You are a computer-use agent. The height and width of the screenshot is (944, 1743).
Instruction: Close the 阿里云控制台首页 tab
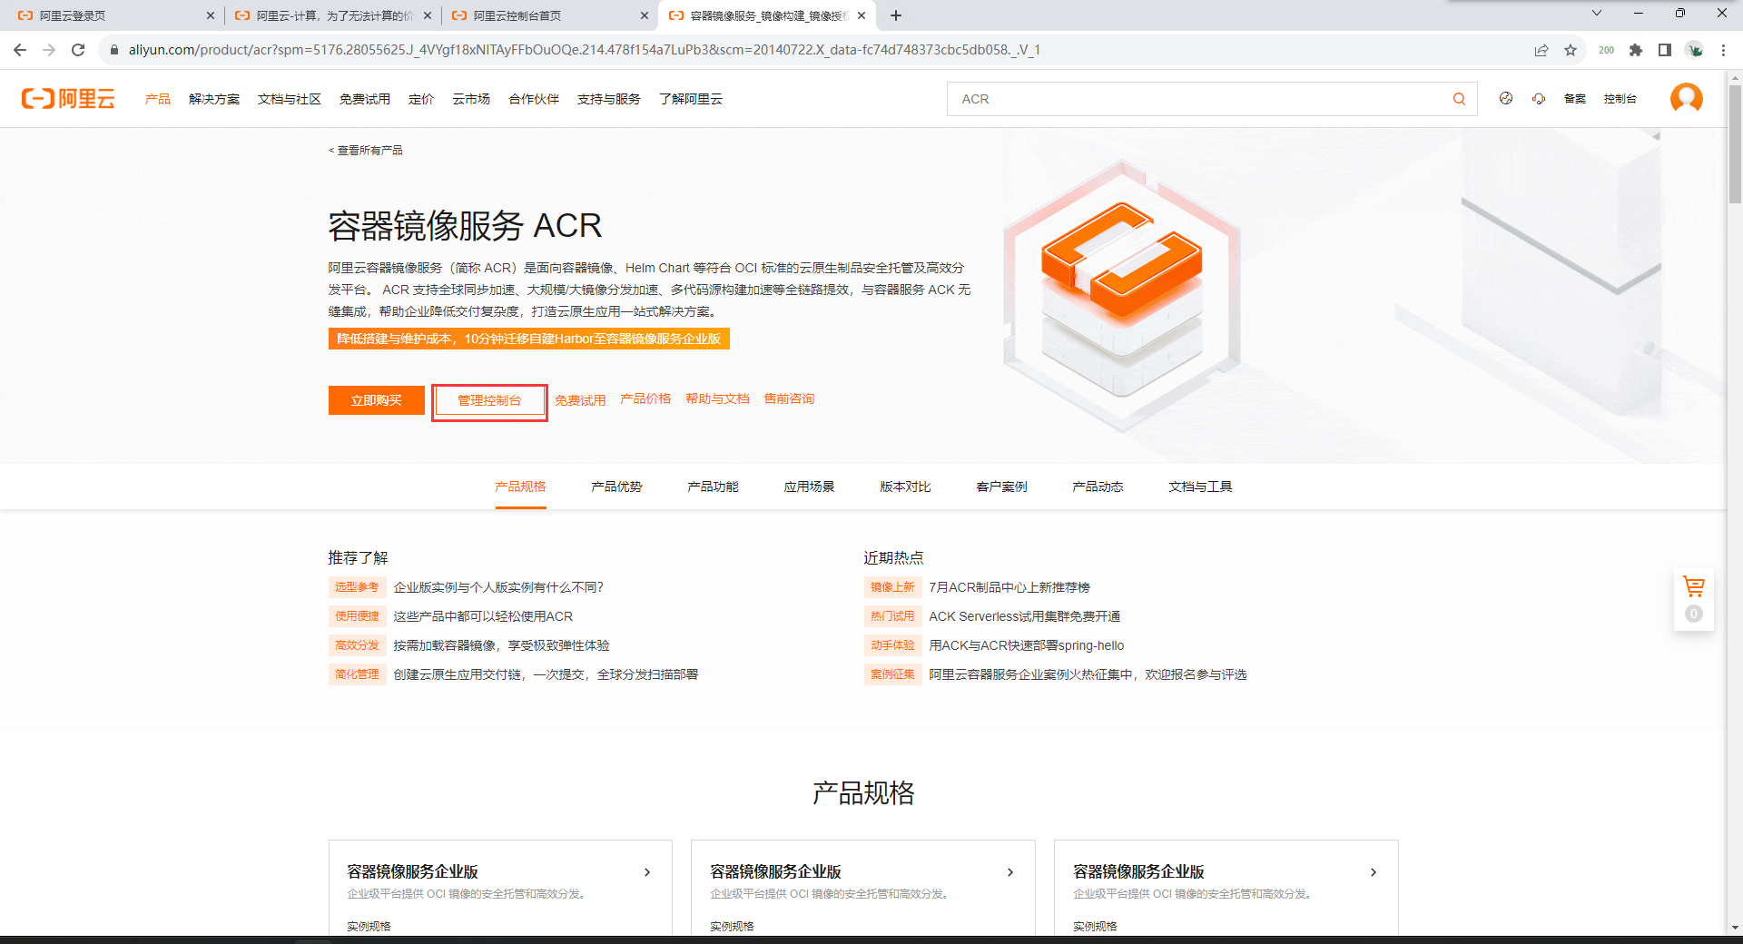[x=645, y=15]
